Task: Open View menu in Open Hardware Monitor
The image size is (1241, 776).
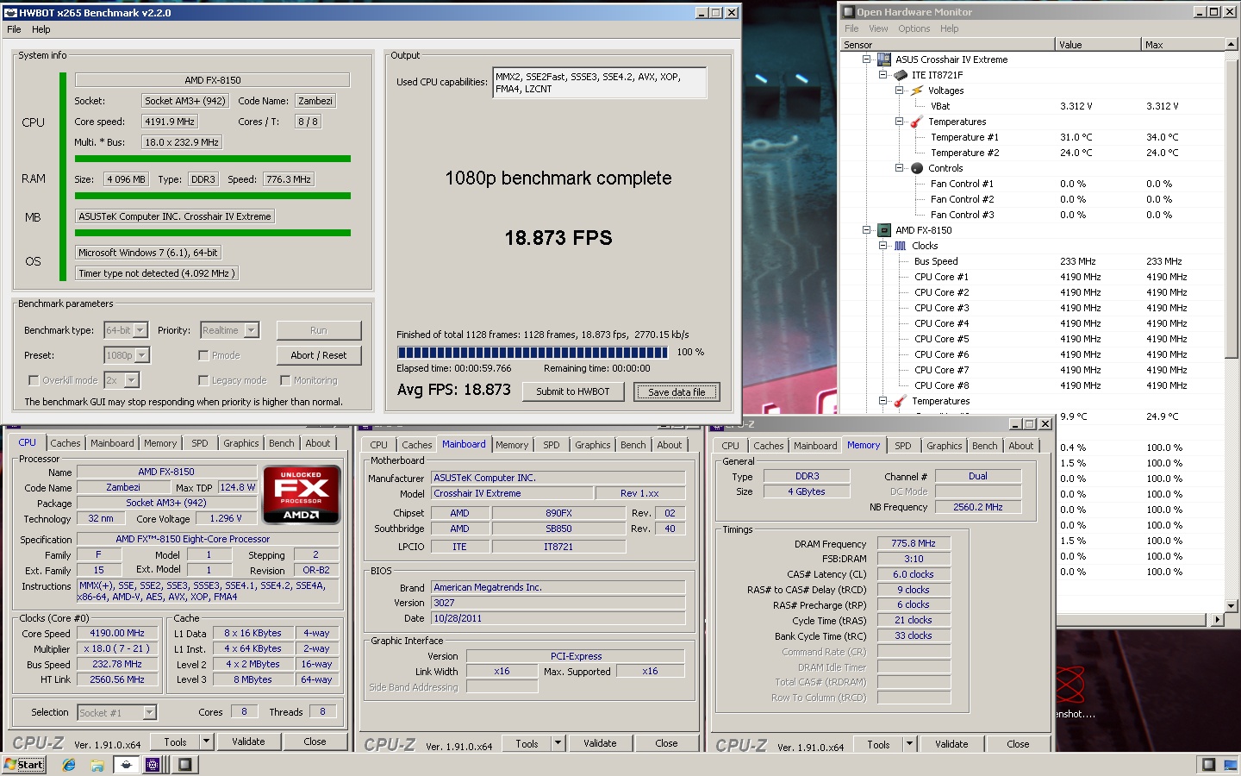Action: (x=878, y=28)
